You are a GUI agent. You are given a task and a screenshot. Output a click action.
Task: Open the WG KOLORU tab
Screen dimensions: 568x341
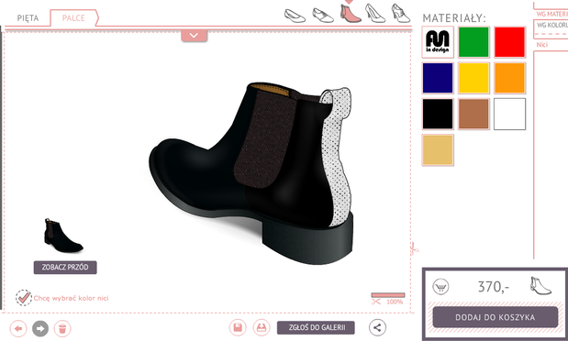551,25
